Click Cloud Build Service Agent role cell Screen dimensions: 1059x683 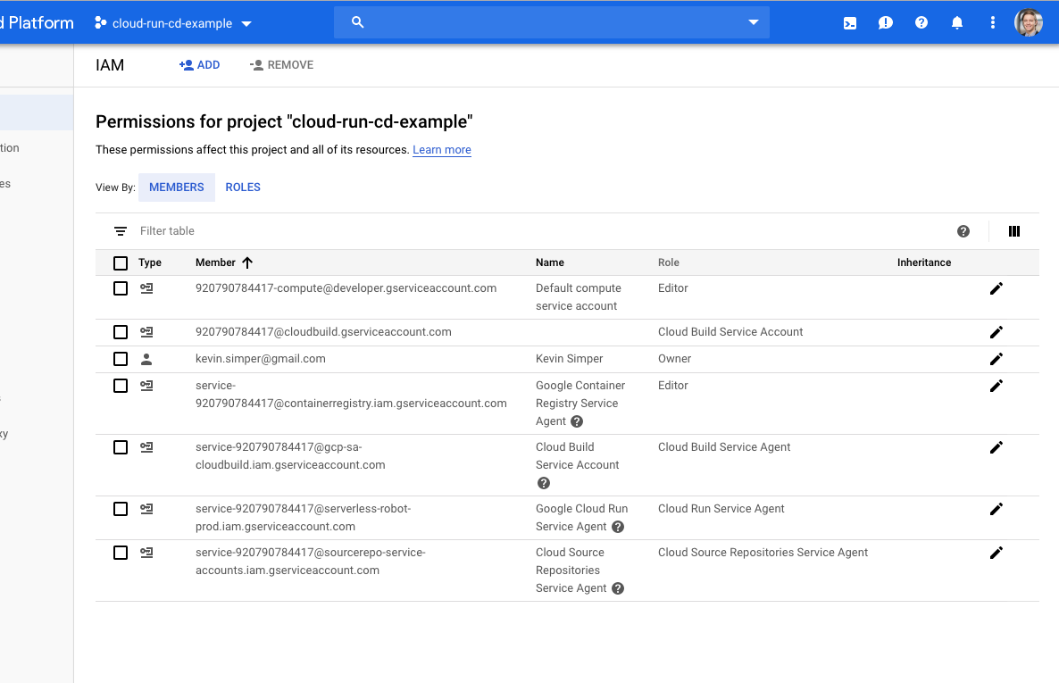724,447
